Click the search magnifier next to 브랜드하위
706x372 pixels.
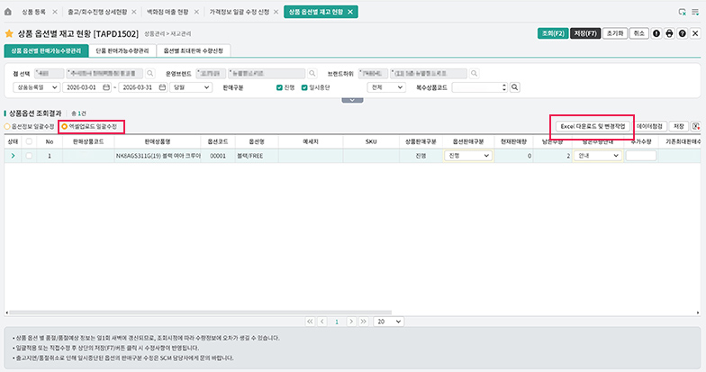[x=474, y=74]
